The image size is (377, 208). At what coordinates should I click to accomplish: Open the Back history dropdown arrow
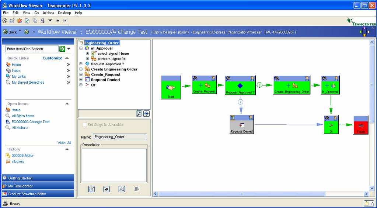pos(20,31)
